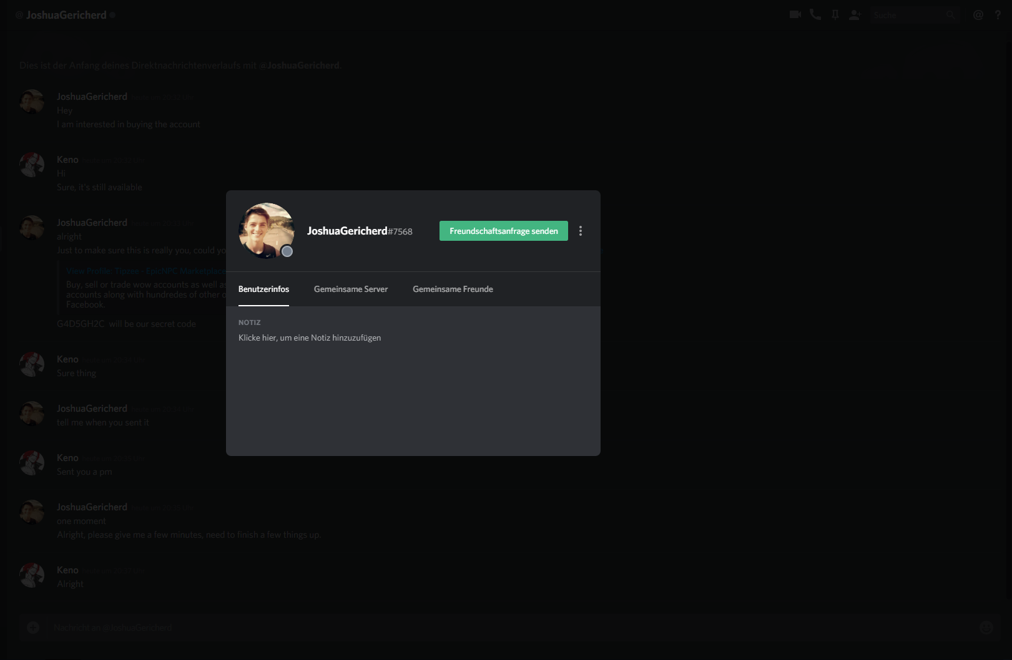Image resolution: width=1012 pixels, height=660 pixels.
Task: Click Freundschaftsanfrage senden button
Action: click(x=504, y=231)
